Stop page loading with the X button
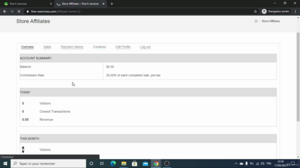 (19, 11)
